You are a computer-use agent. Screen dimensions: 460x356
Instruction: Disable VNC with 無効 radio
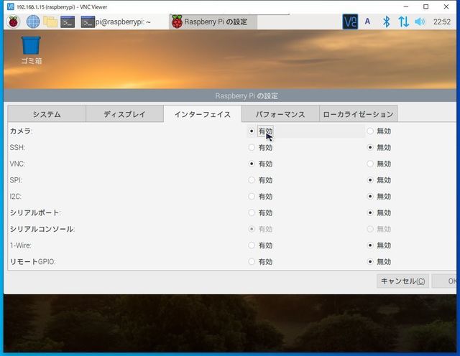[370, 164]
